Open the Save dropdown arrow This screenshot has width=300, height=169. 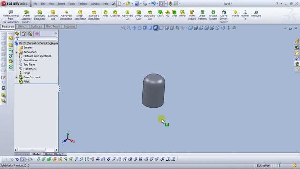click(x=141, y=4)
